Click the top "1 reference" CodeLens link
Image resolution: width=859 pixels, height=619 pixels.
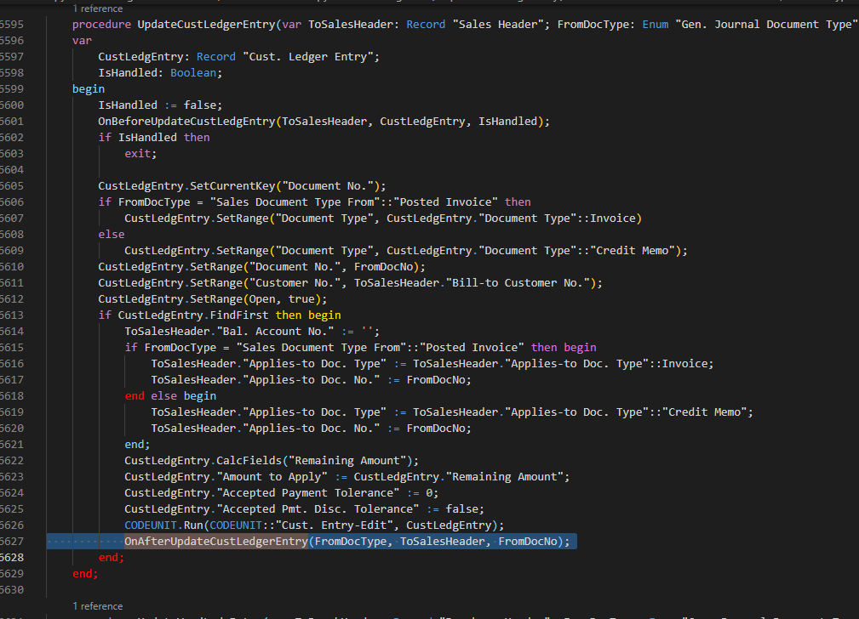(x=98, y=9)
